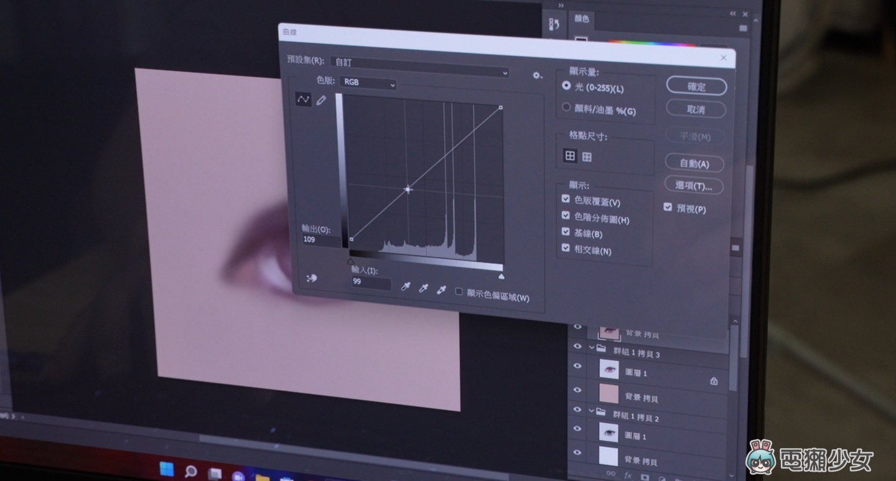896x481 pixels.
Task: Collapse the 群組 1 拷貝 3 group
Action: [592, 348]
